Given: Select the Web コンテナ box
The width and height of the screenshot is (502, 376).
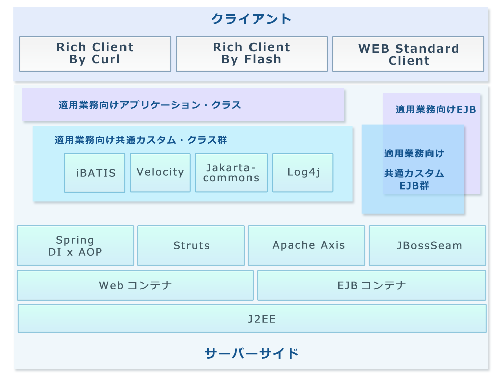Looking at the screenshot, I should tap(135, 285).
